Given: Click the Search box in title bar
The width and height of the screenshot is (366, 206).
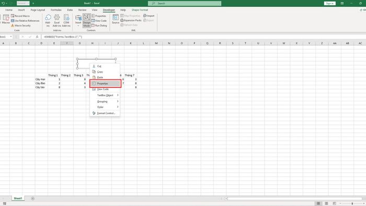Looking at the screenshot, I should pyautogui.click(x=185, y=3).
